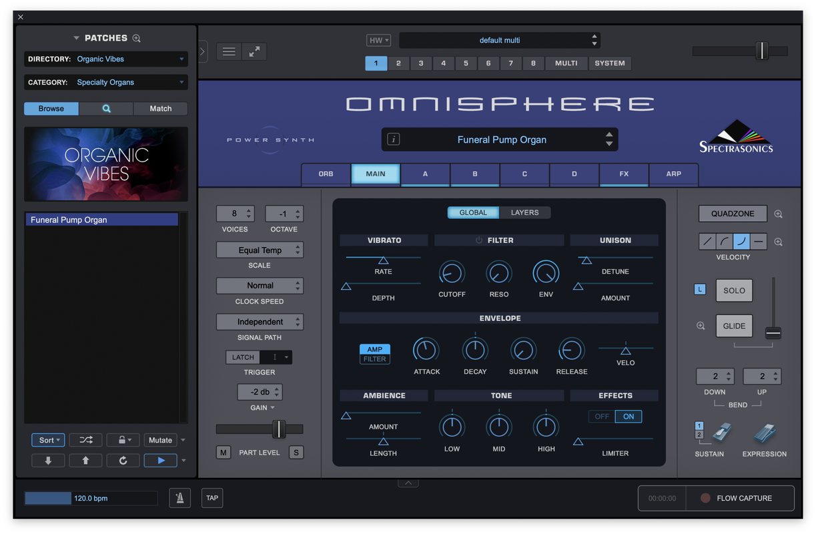Click the Flow Capture record dot

(x=705, y=498)
